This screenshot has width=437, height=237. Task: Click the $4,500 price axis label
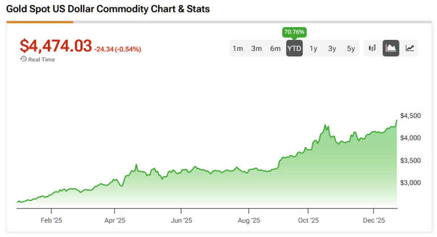pos(410,116)
